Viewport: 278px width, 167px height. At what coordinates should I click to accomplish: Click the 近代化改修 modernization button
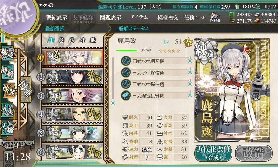click(213, 153)
